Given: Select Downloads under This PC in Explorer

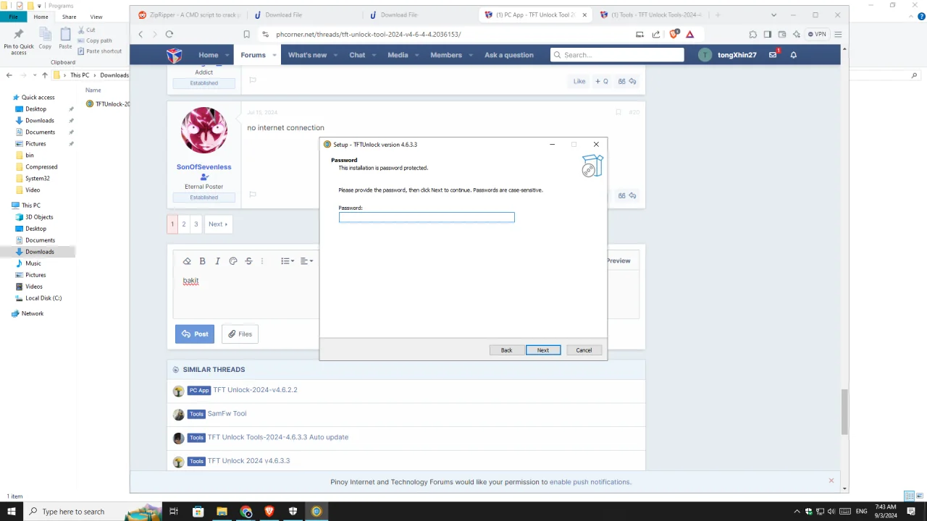Looking at the screenshot, I should pyautogui.click(x=39, y=252).
